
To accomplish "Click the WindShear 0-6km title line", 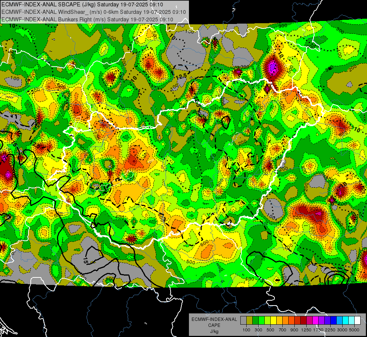I will tap(94, 12).
